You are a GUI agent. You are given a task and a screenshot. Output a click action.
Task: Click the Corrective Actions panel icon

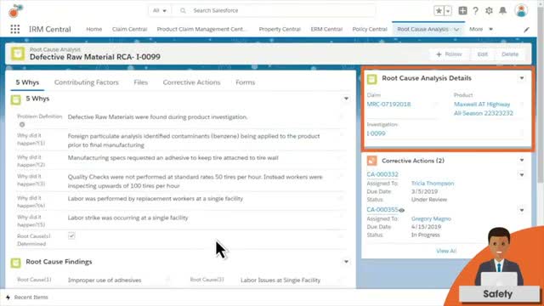372,161
